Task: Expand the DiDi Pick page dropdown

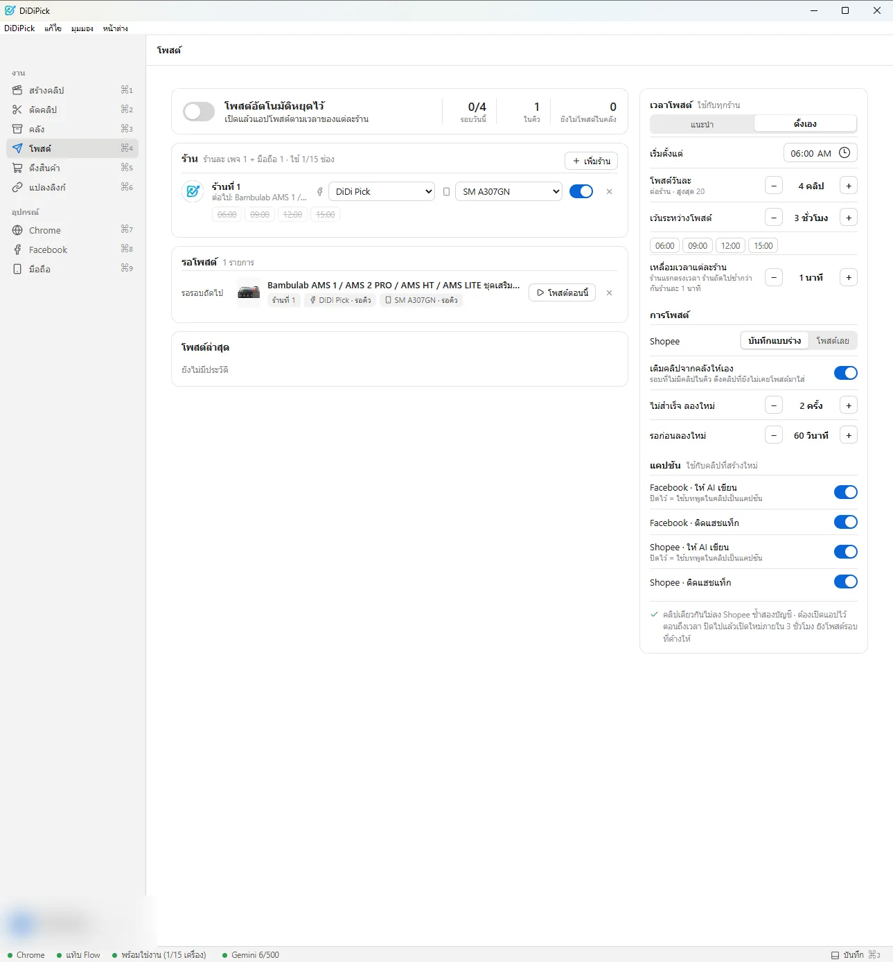Action: (x=382, y=191)
